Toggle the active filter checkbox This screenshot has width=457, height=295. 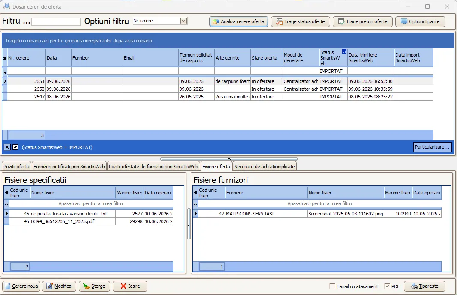click(x=15, y=147)
